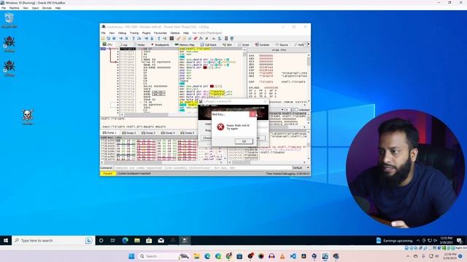Click the Trace into toolbar icon
This screenshot has width=467, height=262.
146,39
